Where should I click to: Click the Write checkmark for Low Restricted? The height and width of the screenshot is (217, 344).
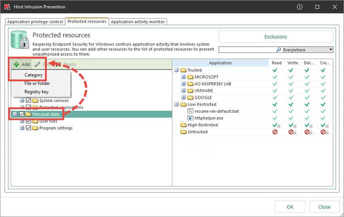pyautogui.click(x=291, y=105)
